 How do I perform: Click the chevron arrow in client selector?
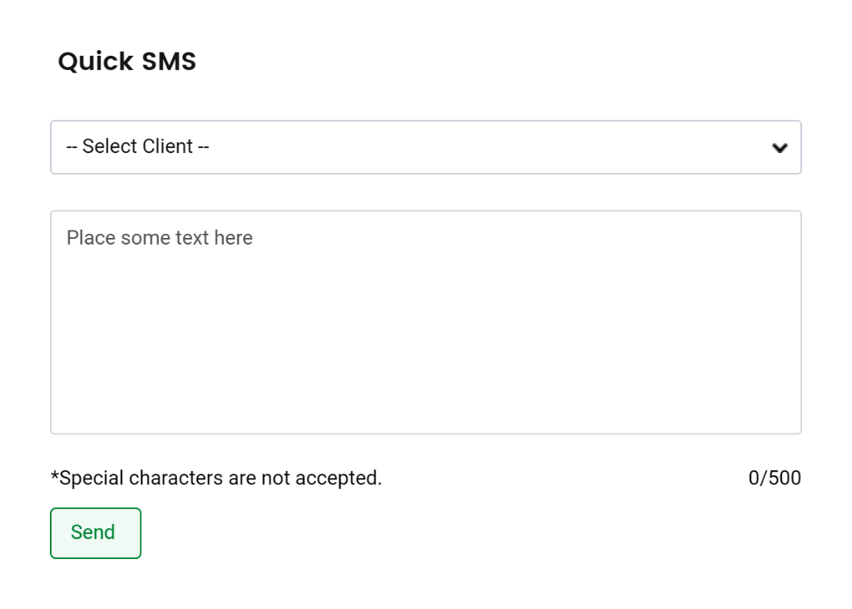[780, 148]
